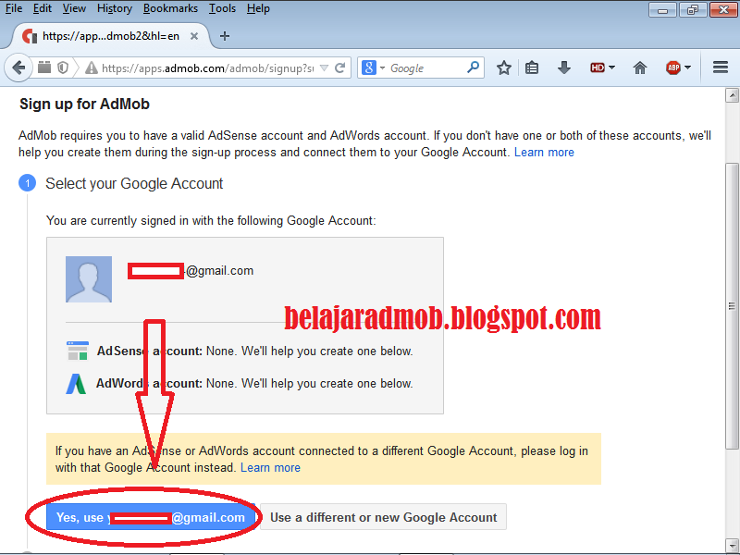Click the 'Yes, use @gmail.com' button
The image size is (740, 555).
click(x=151, y=517)
